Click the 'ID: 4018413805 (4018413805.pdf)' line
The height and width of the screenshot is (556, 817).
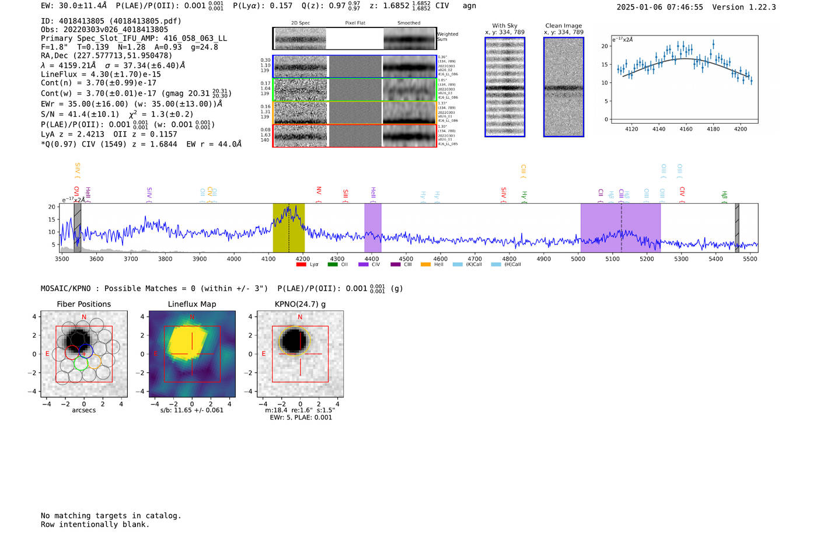point(111,21)
